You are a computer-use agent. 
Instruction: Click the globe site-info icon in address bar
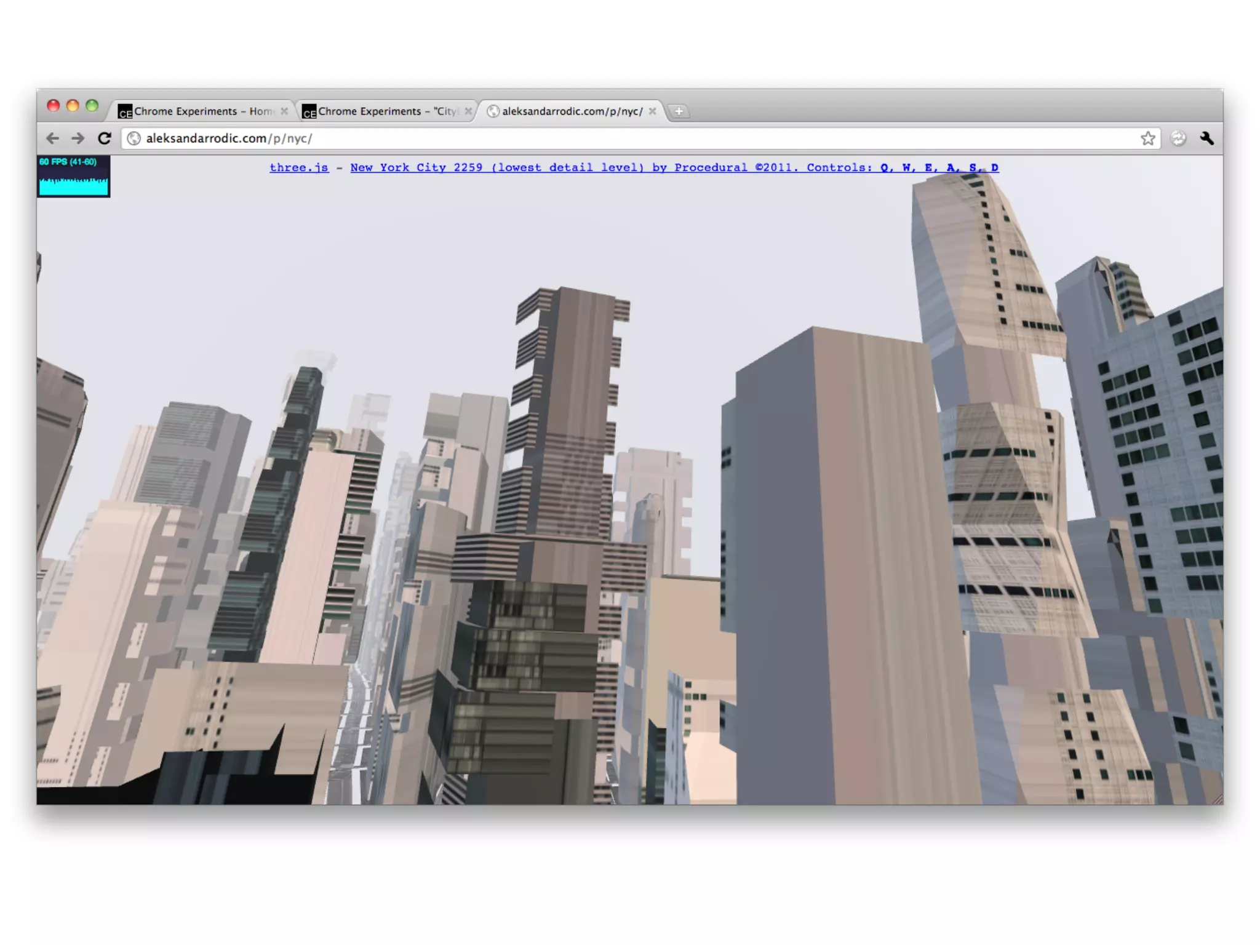[134, 138]
